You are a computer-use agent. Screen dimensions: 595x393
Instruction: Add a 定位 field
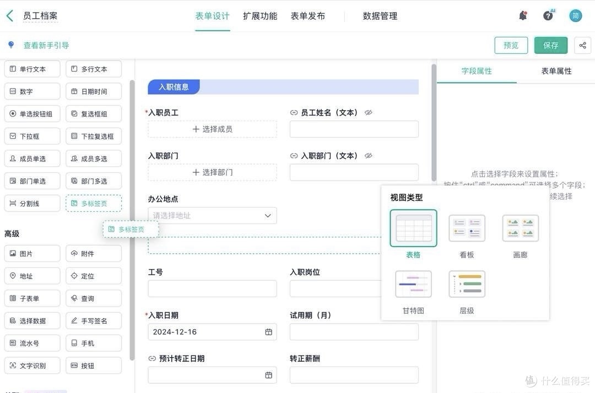(x=94, y=276)
